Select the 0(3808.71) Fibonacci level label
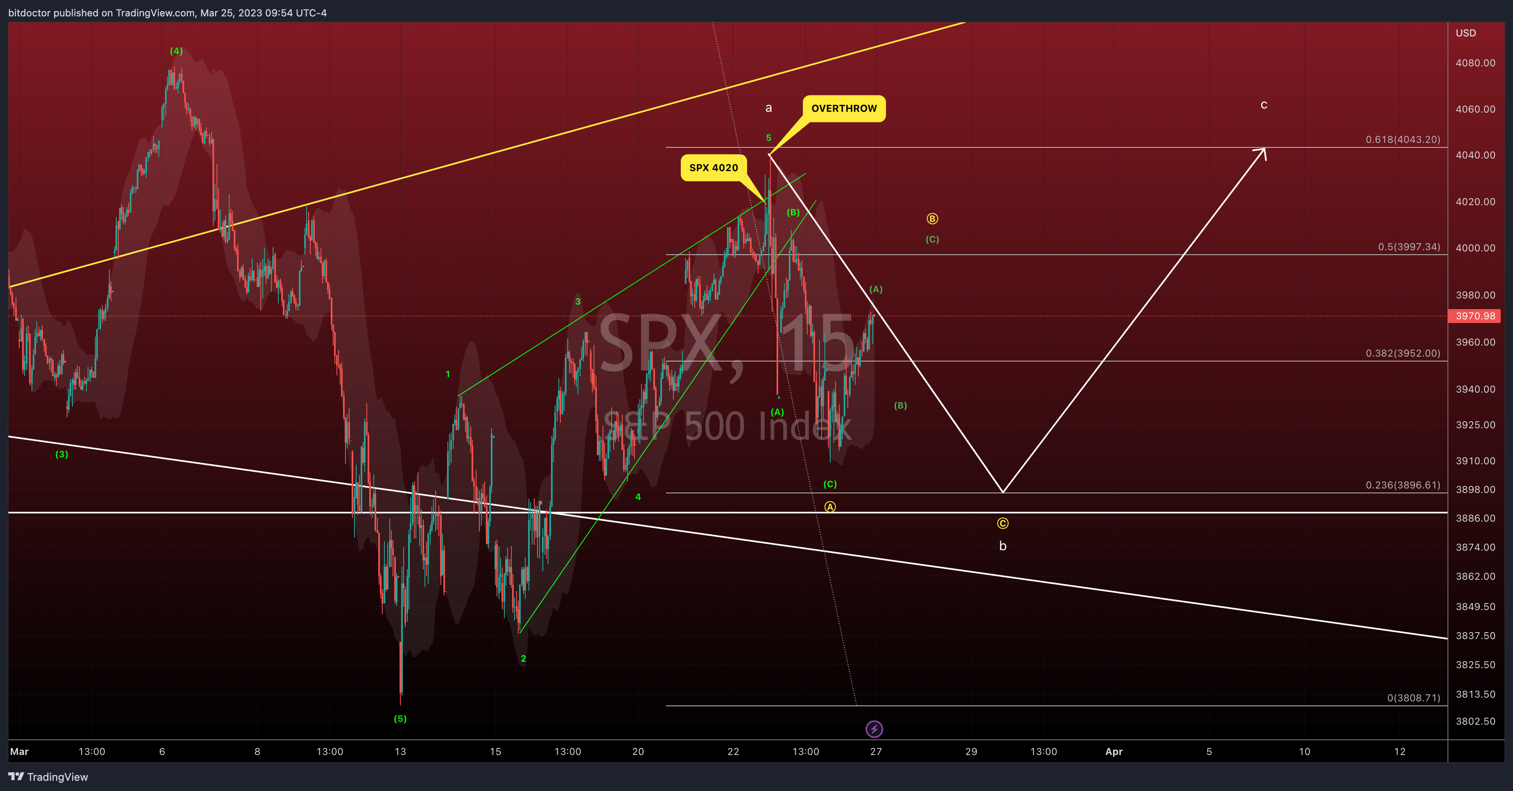This screenshot has width=1513, height=791. point(1414,698)
